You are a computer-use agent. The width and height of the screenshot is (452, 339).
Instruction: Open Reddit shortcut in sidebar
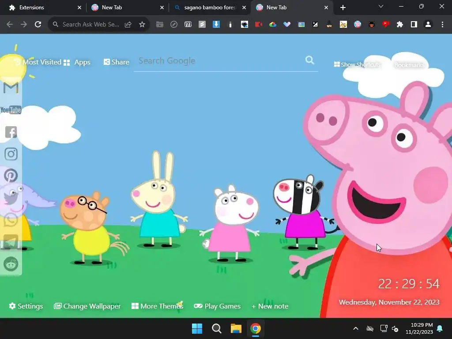(11, 264)
